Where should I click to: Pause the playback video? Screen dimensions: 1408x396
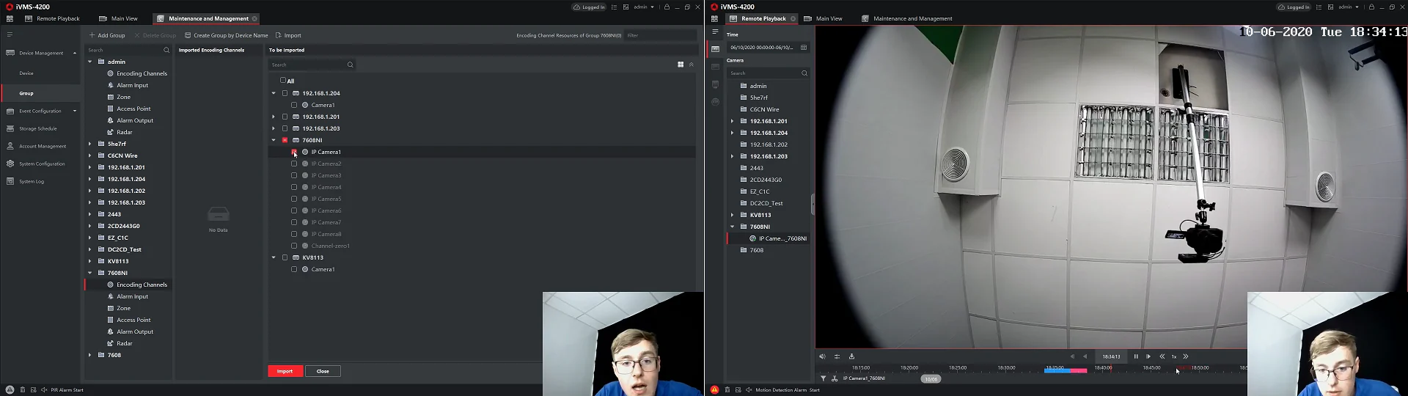click(1136, 356)
